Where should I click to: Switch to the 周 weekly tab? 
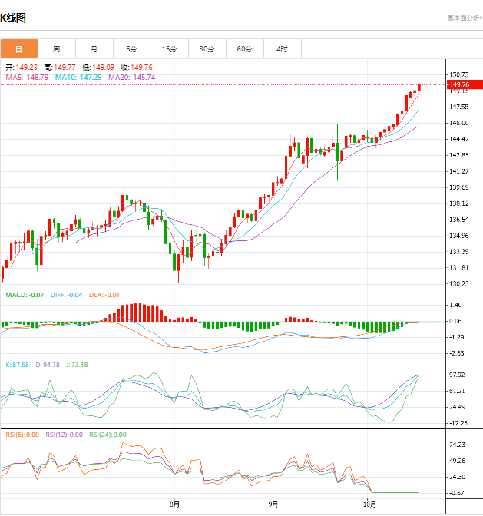tap(56, 49)
